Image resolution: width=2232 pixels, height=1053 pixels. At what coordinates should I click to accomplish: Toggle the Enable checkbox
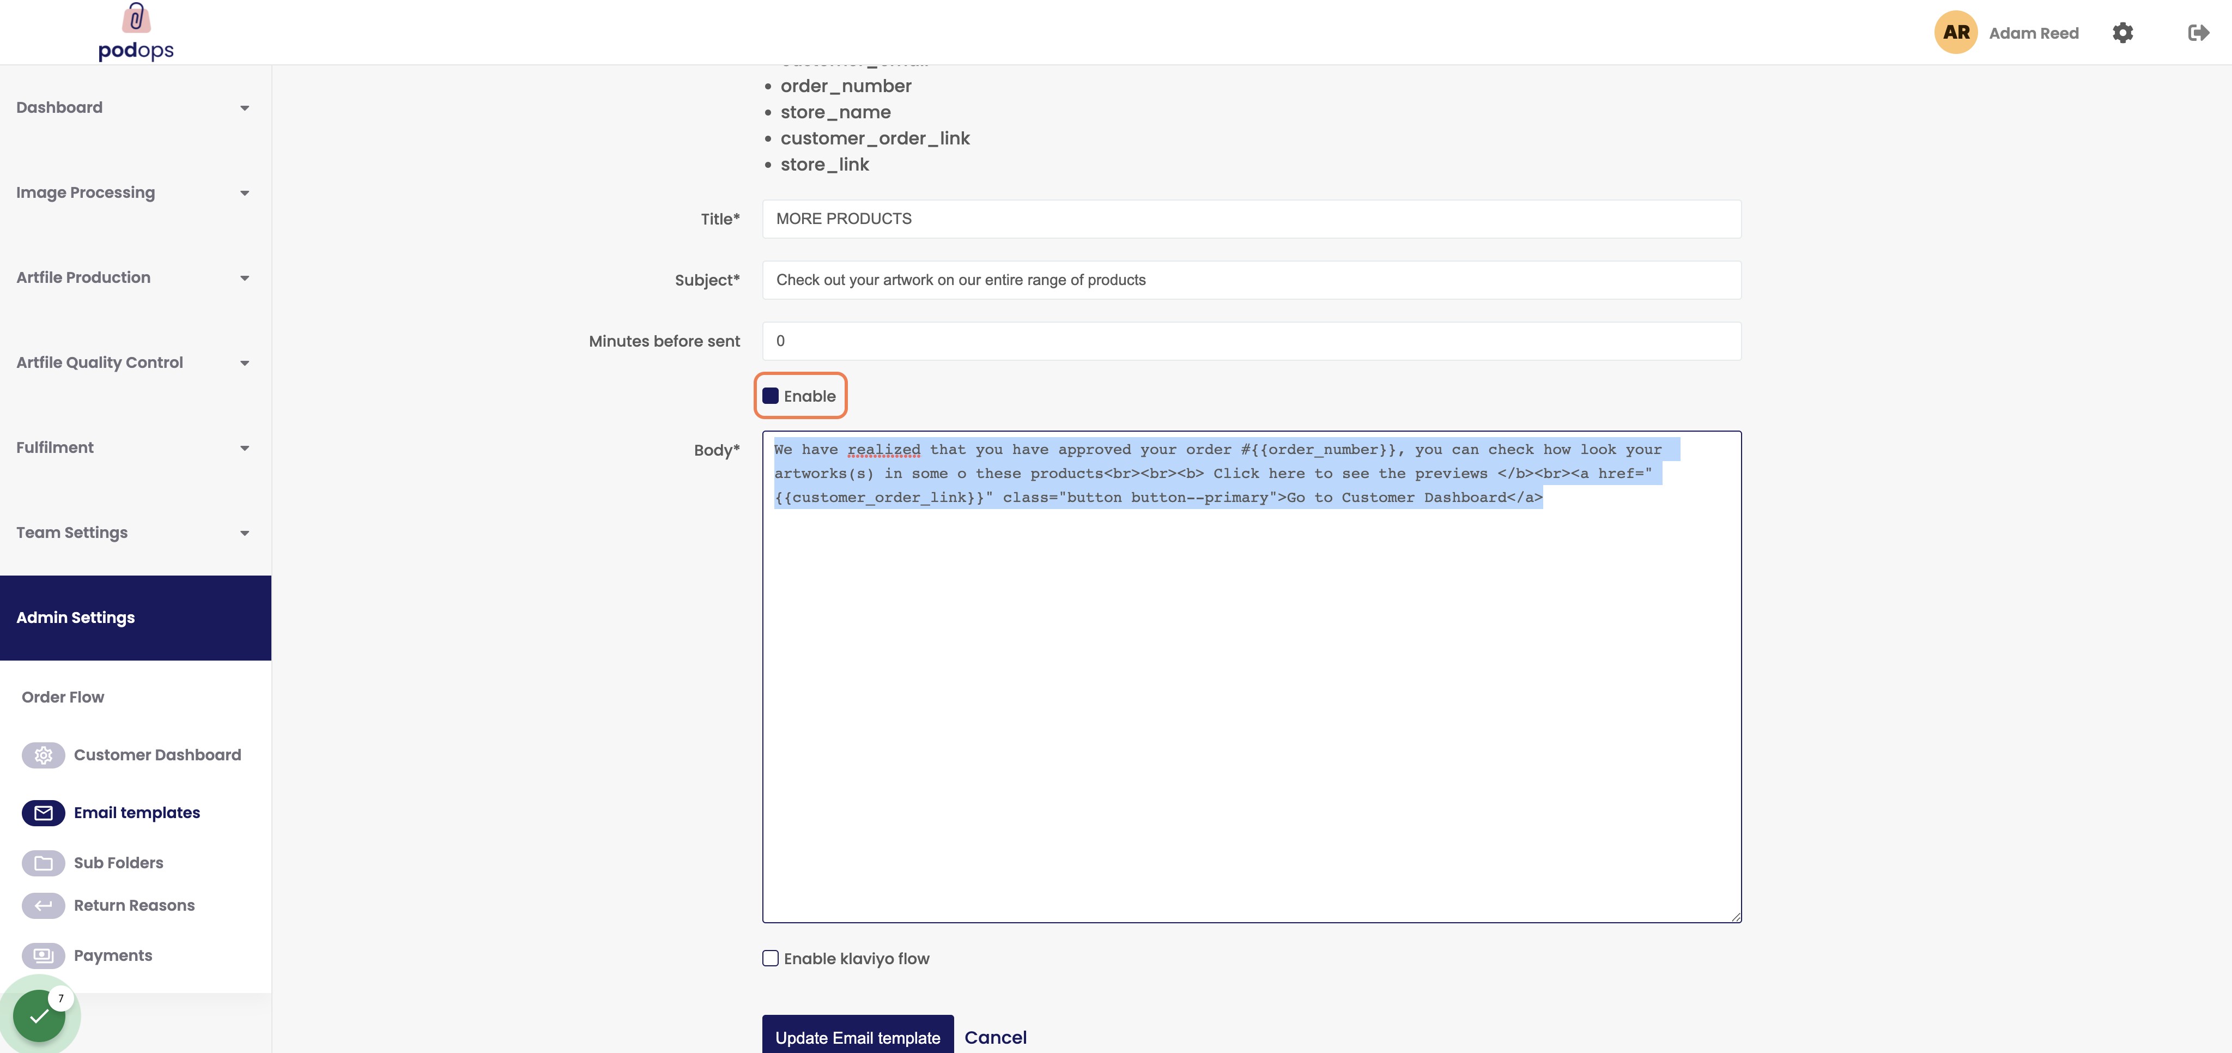pos(771,396)
